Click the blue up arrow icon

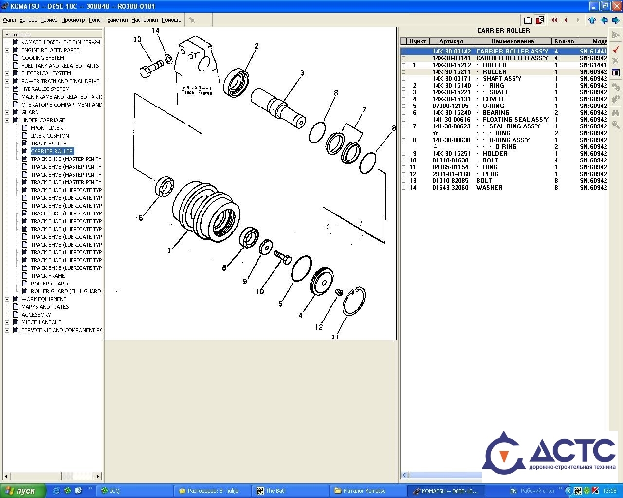pos(592,20)
